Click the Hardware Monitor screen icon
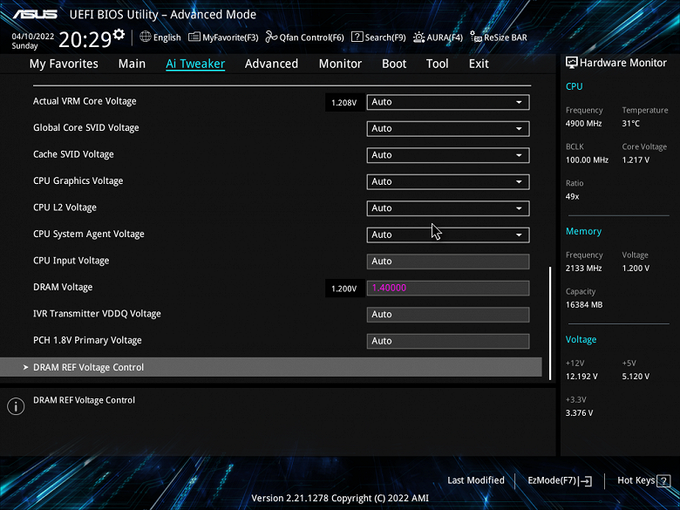The height and width of the screenshot is (510, 680). click(x=572, y=63)
